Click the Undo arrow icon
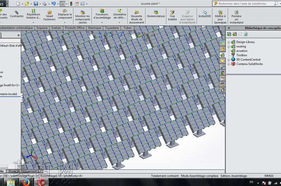 tap(53, 3)
